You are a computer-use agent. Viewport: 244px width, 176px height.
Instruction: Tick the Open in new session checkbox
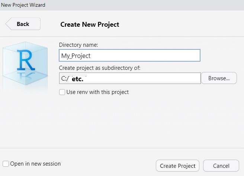[6, 164]
